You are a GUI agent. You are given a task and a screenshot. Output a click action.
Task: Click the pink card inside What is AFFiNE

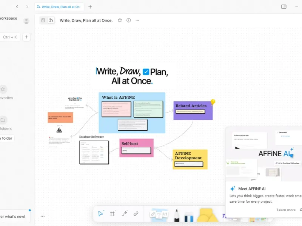116,109
